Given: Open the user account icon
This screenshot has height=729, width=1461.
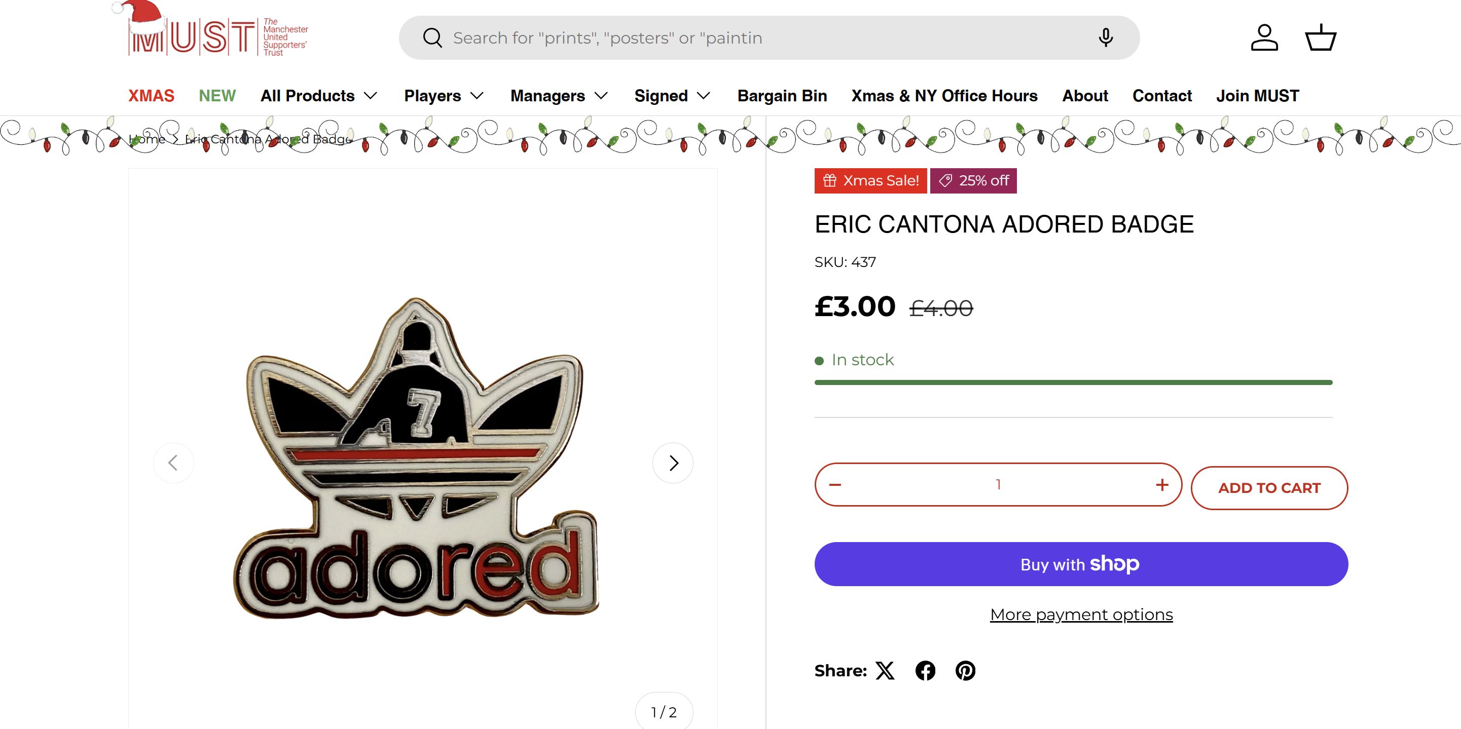Looking at the screenshot, I should click(x=1264, y=38).
